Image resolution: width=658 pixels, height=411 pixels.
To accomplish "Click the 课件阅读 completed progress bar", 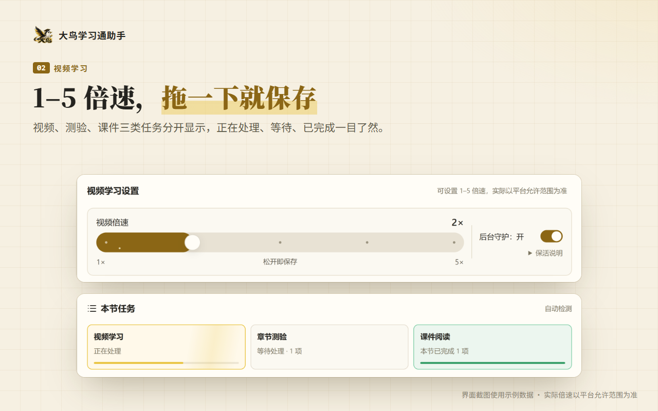I will (492, 363).
